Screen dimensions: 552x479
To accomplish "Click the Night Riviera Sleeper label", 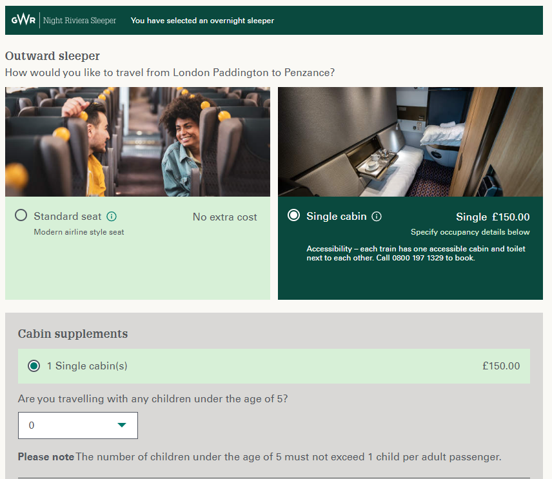I will [x=79, y=21].
